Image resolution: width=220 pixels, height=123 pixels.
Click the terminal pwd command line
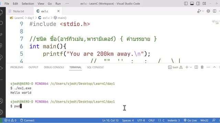click(16, 106)
